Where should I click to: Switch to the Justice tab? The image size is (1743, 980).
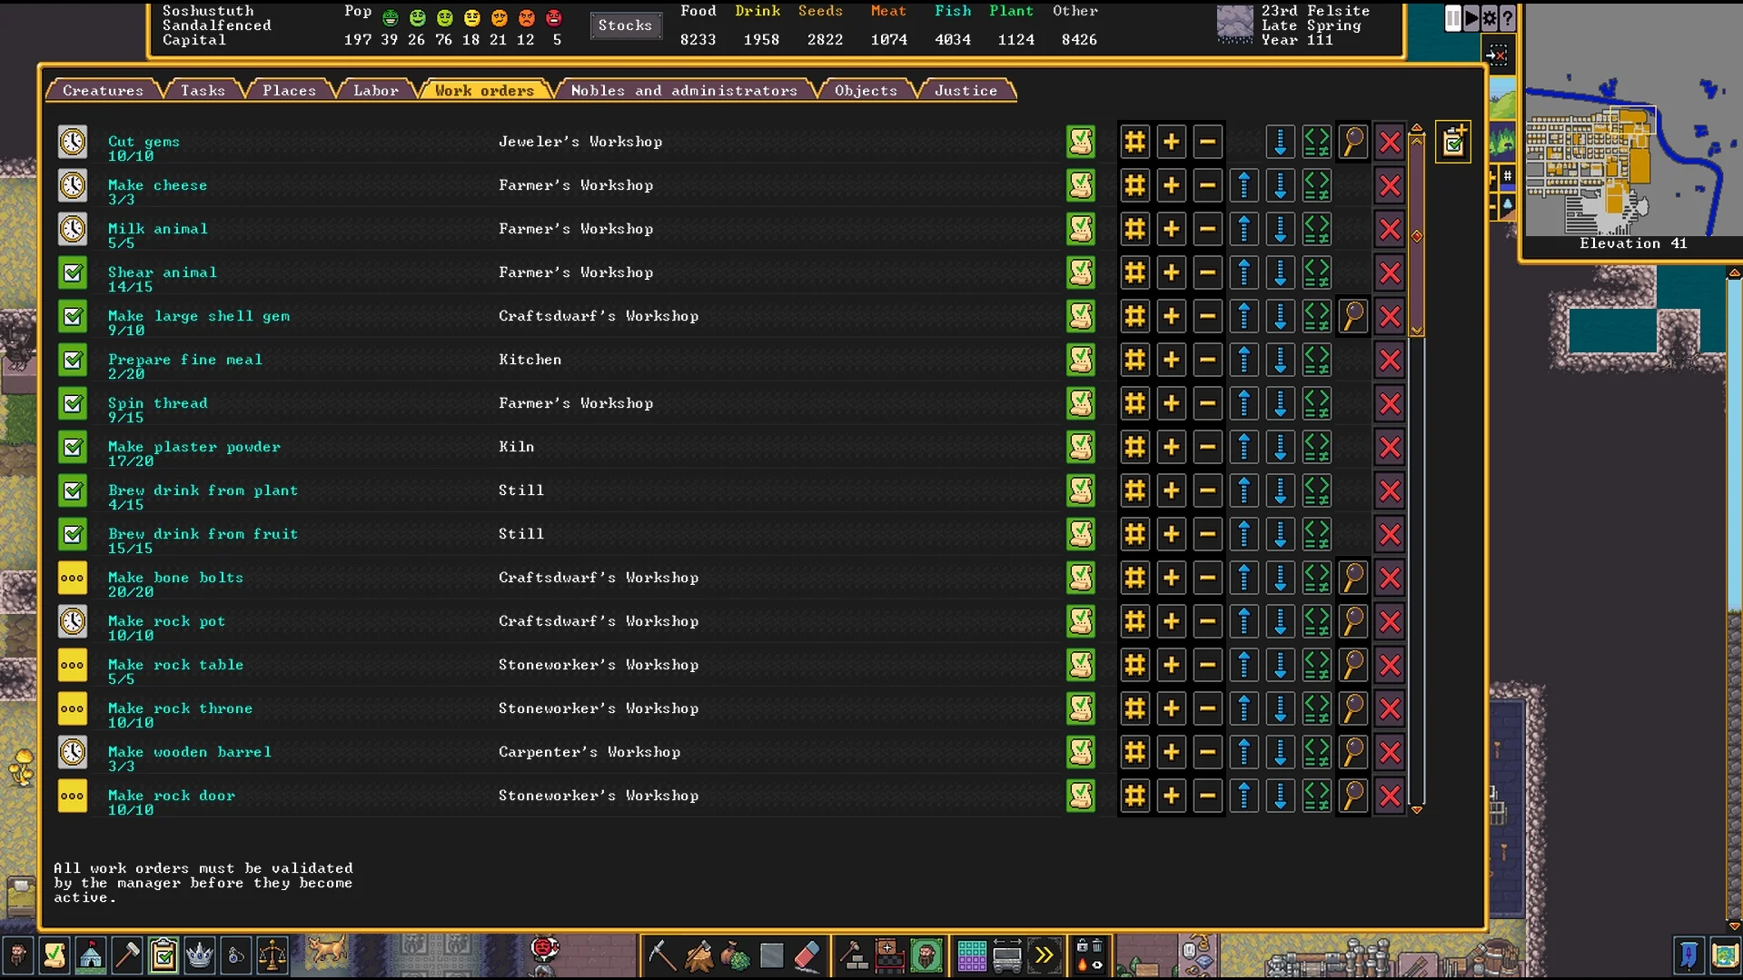coord(966,90)
